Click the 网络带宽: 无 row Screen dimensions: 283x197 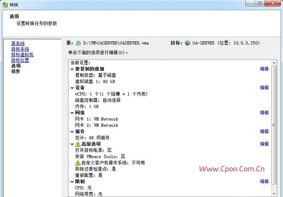pos(89,194)
